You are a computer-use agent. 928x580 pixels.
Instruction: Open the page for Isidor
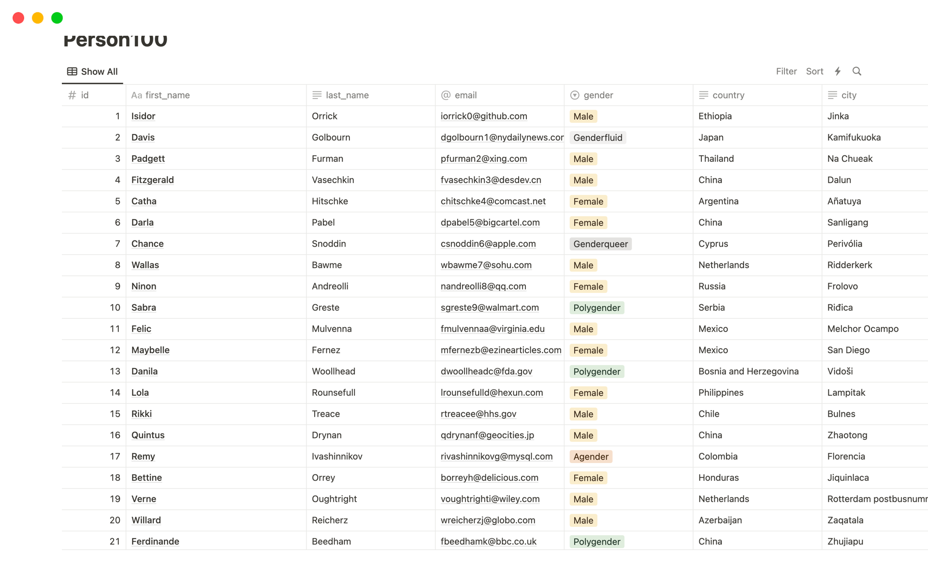143,116
